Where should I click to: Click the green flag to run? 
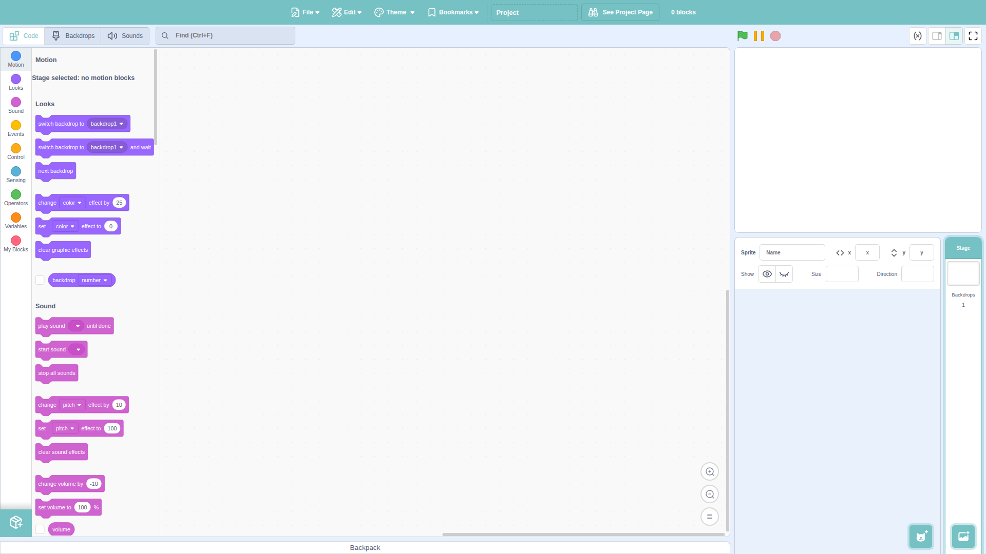click(742, 36)
